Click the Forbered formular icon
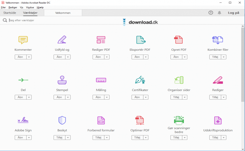Image resolution: width=245 pixels, height=151 pixels. click(101, 120)
